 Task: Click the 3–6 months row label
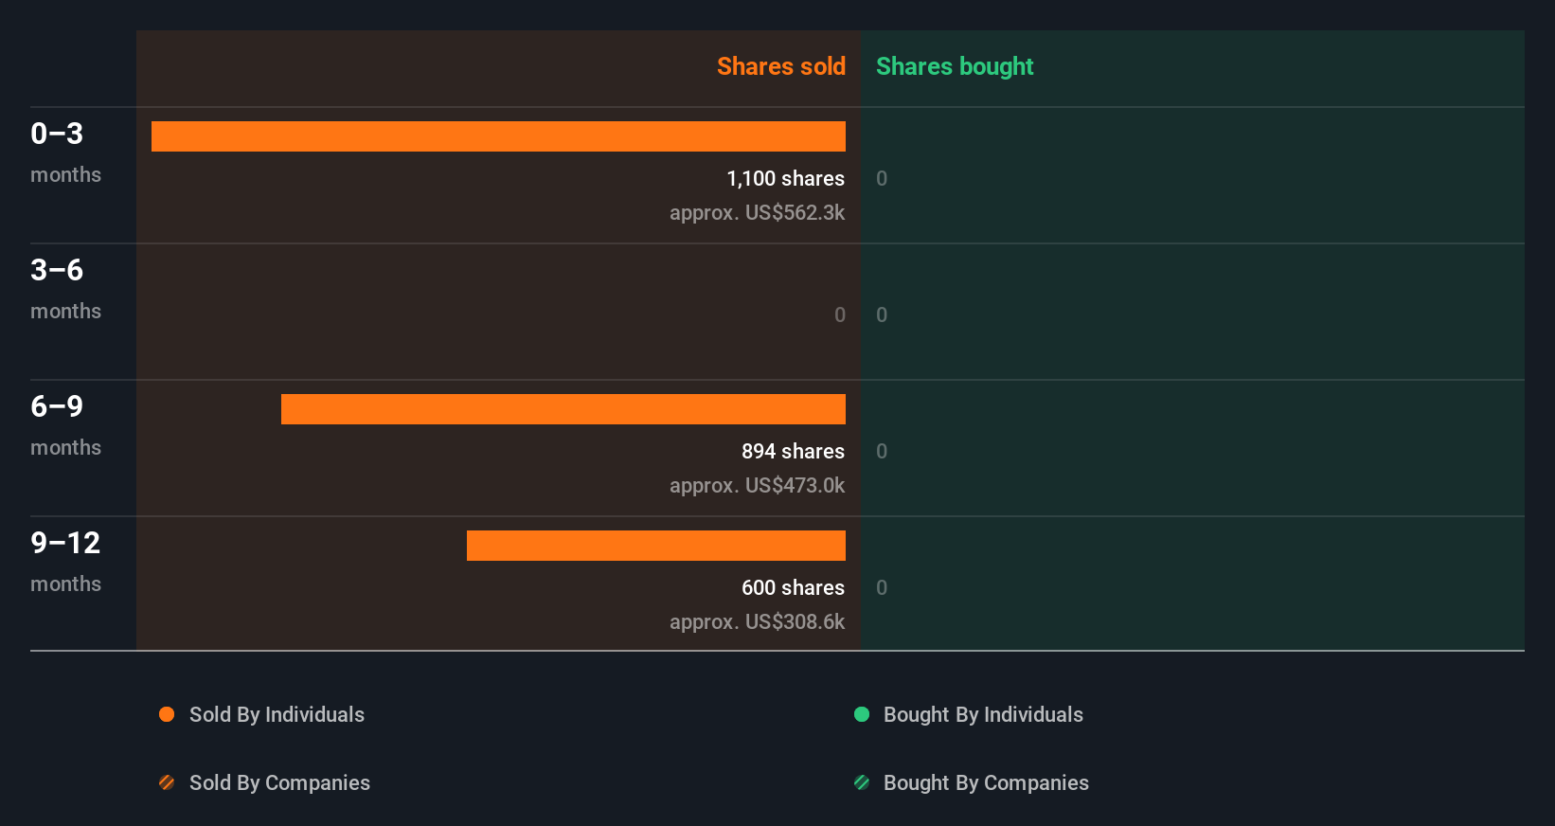click(x=65, y=288)
